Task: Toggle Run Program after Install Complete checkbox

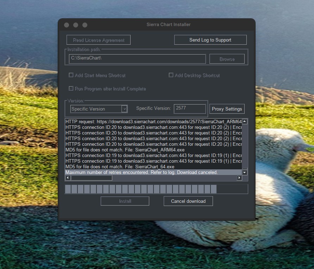Action: click(x=71, y=88)
